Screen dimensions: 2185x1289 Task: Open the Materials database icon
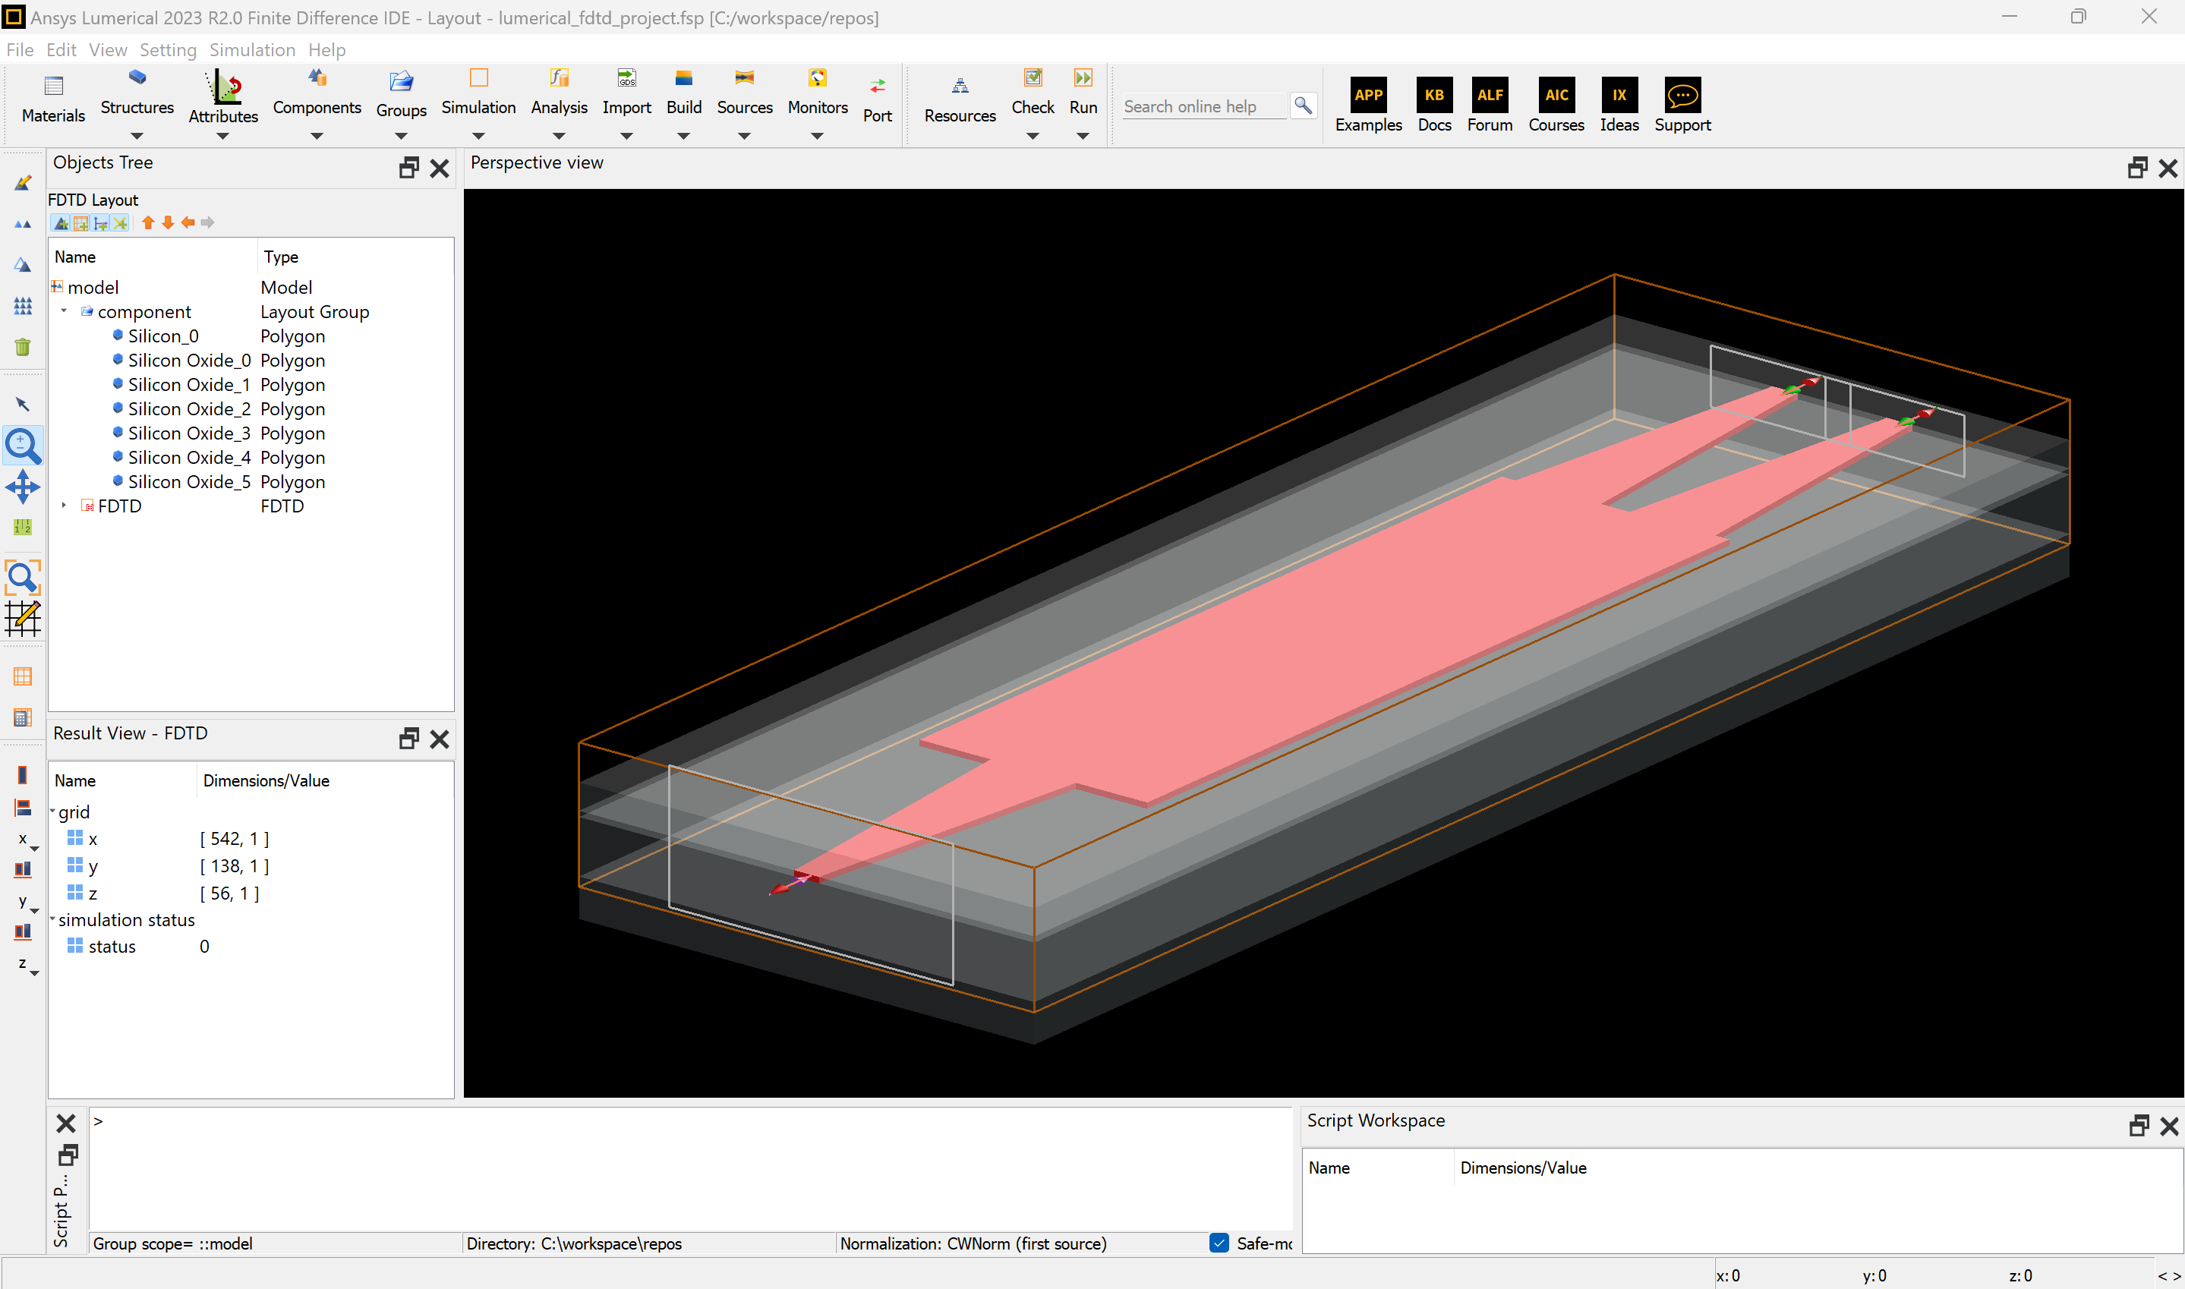click(x=53, y=86)
